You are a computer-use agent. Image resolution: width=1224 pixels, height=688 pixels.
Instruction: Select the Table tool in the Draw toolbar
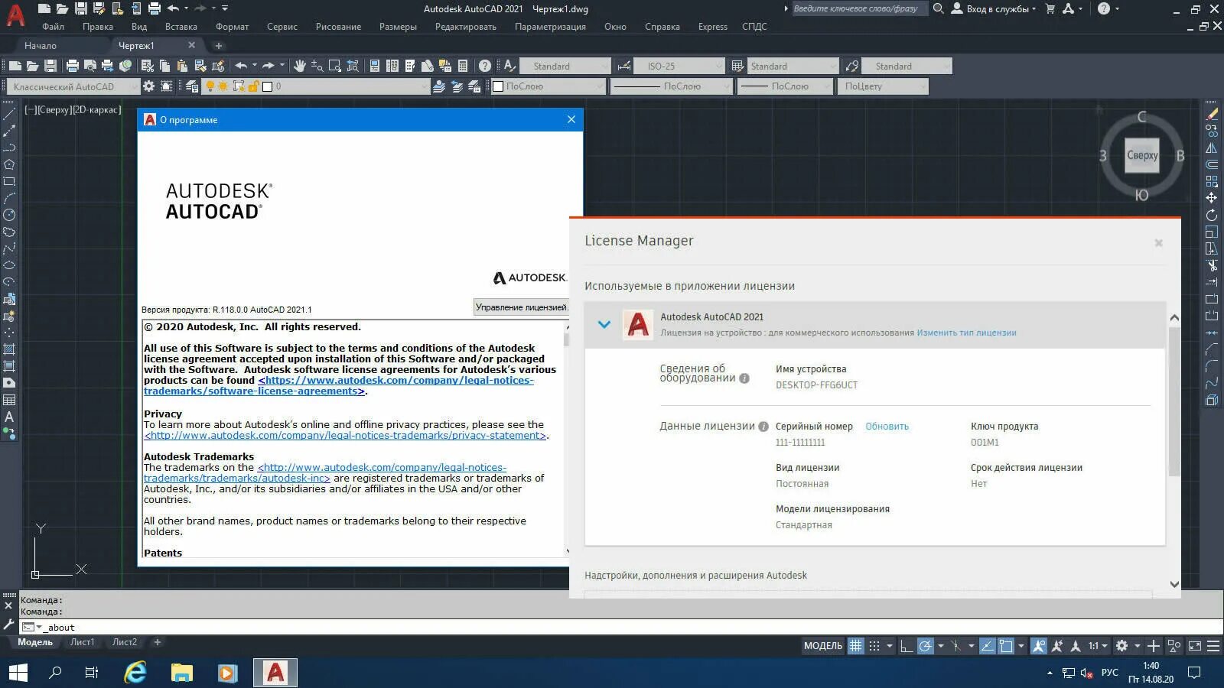pos(9,400)
